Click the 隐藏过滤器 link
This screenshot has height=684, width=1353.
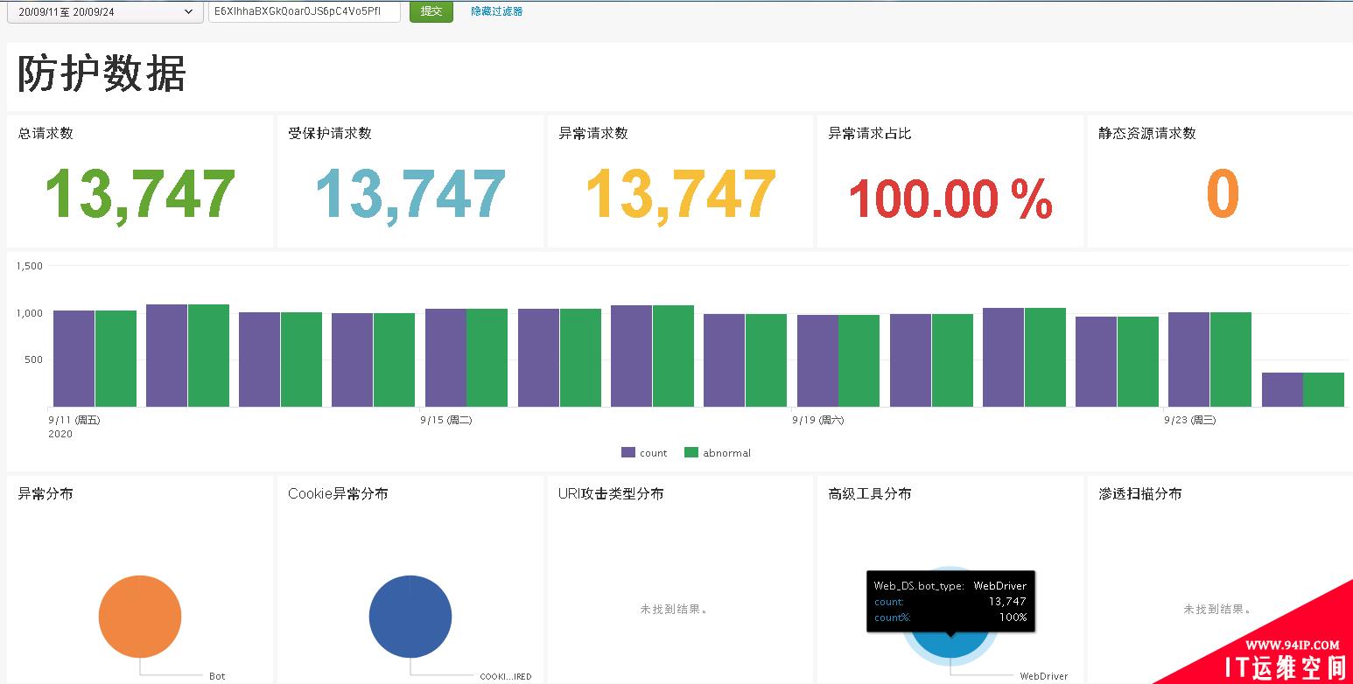pos(496,11)
